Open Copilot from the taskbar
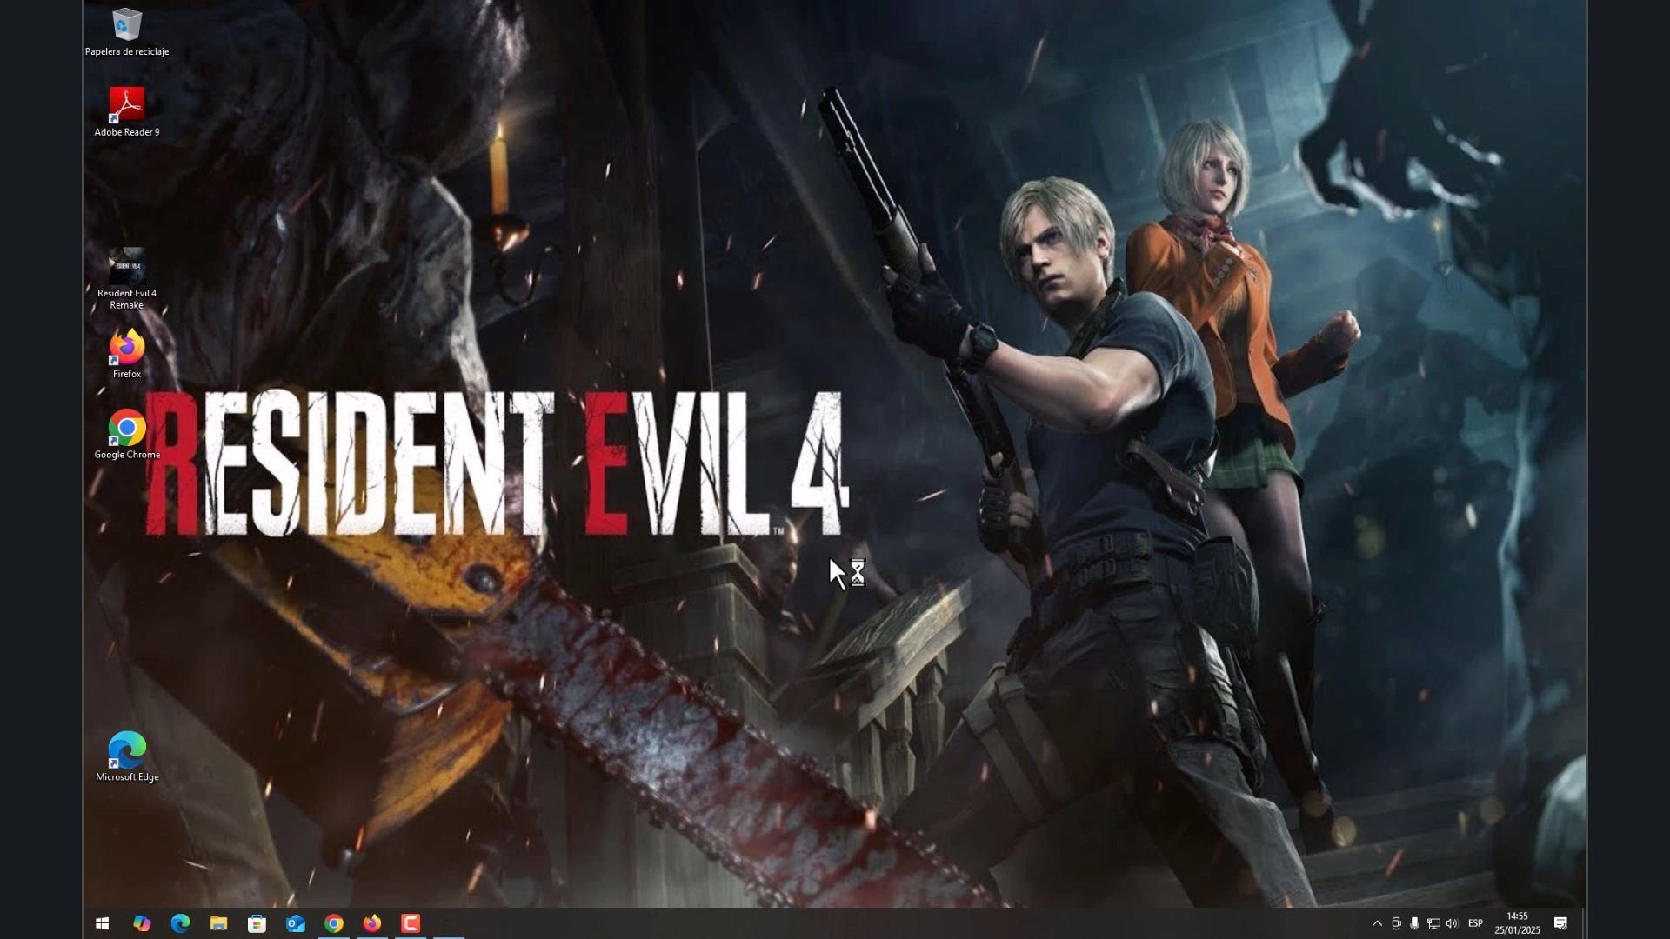 coord(142,923)
